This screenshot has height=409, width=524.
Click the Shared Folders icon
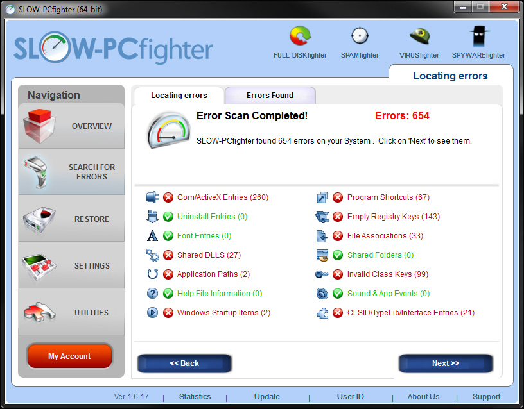tap(322, 255)
